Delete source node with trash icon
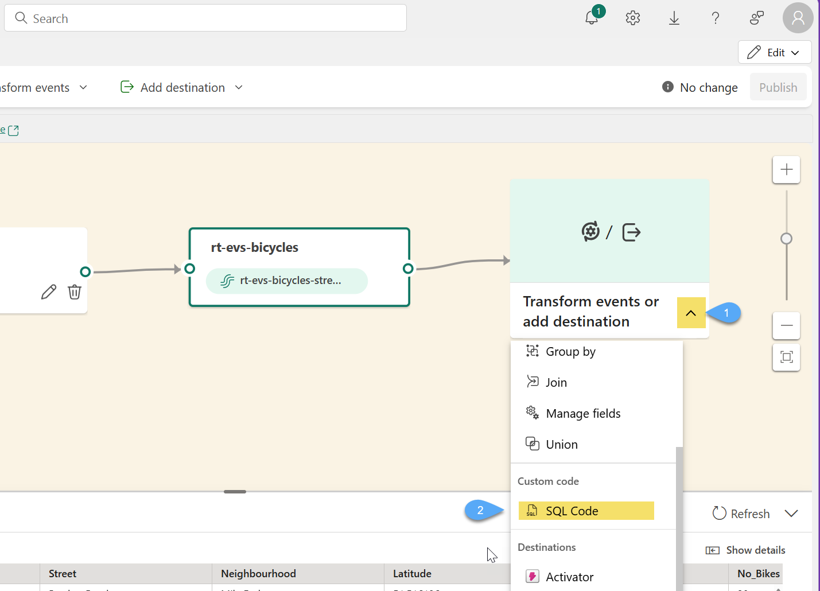The image size is (820, 591). click(75, 292)
